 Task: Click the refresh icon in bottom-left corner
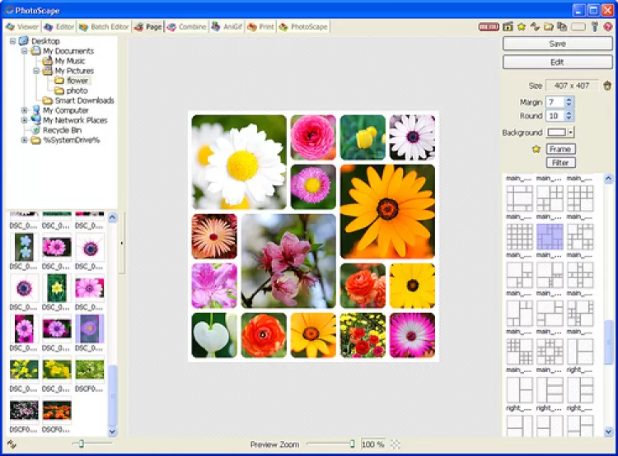pos(12,444)
